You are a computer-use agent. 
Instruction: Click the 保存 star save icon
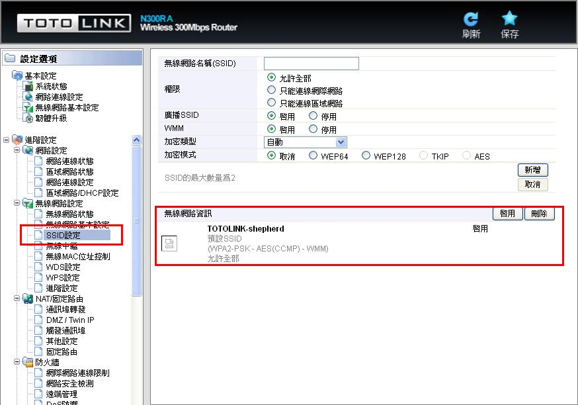509,19
